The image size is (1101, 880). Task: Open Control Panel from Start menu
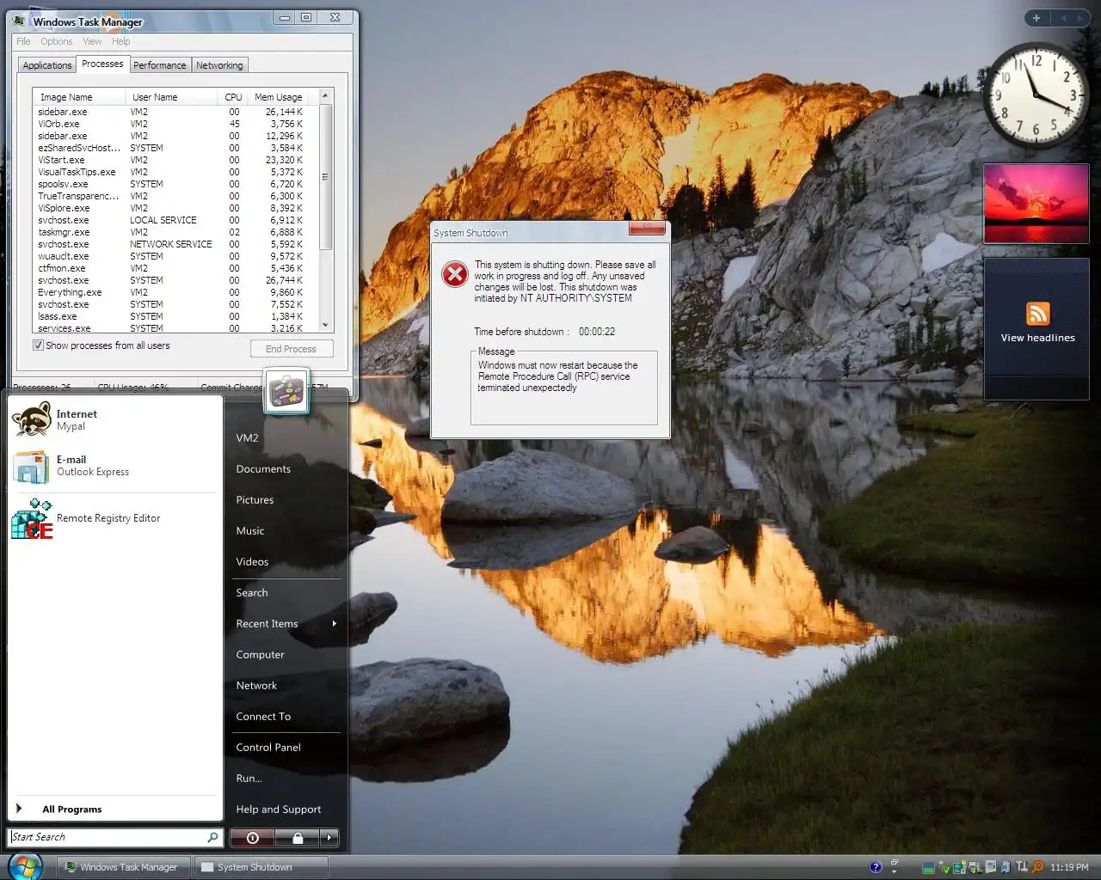(268, 748)
